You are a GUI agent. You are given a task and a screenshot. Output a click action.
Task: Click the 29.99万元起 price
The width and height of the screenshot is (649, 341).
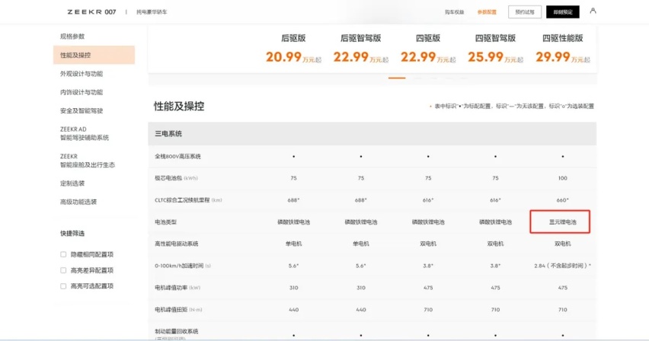coord(562,56)
